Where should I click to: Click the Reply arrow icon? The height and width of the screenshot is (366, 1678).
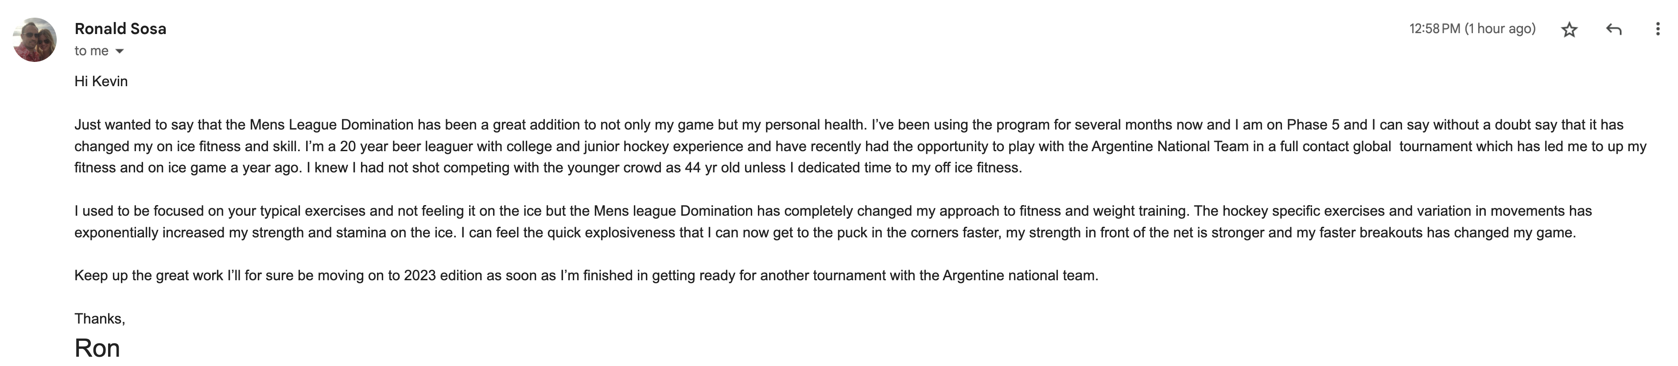[1613, 29]
